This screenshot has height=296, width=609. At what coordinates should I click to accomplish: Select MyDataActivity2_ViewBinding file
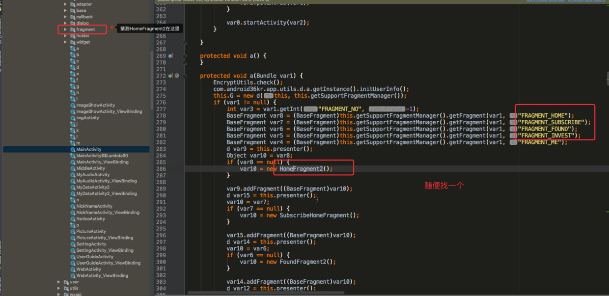(107, 194)
